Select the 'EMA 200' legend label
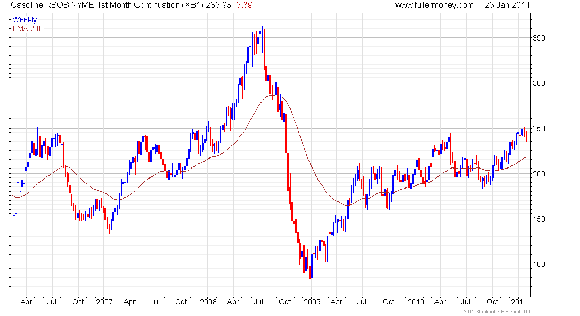The width and height of the screenshot is (580, 316). click(x=27, y=28)
